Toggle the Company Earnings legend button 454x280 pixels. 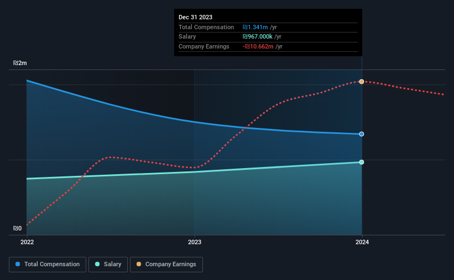click(x=166, y=265)
